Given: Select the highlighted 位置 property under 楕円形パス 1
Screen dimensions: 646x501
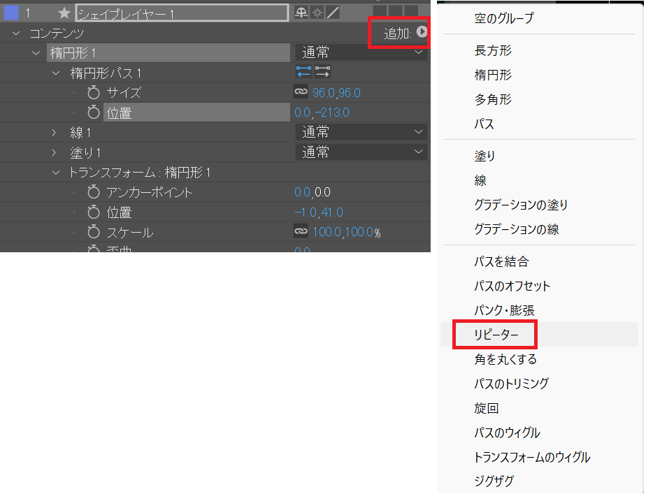Looking at the screenshot, I should (x=196, y=112).
